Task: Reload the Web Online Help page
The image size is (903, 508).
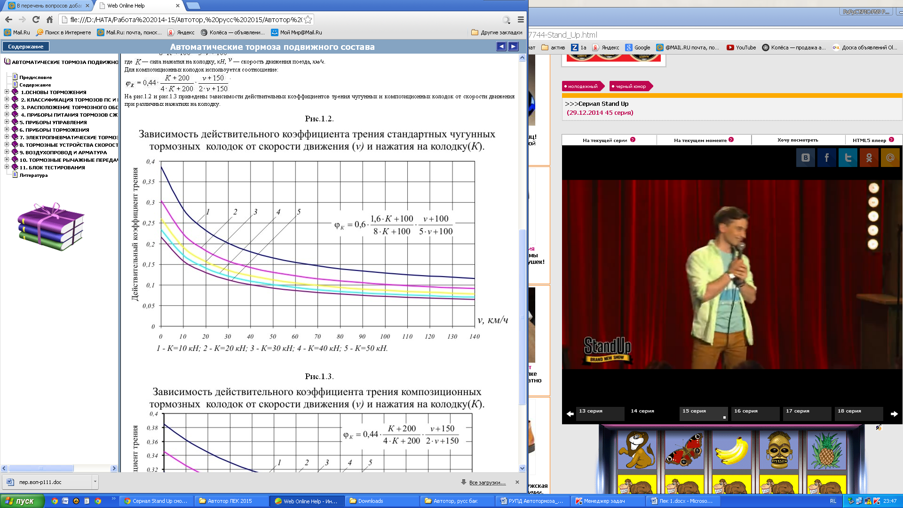Action: click(x=36, y=20)
